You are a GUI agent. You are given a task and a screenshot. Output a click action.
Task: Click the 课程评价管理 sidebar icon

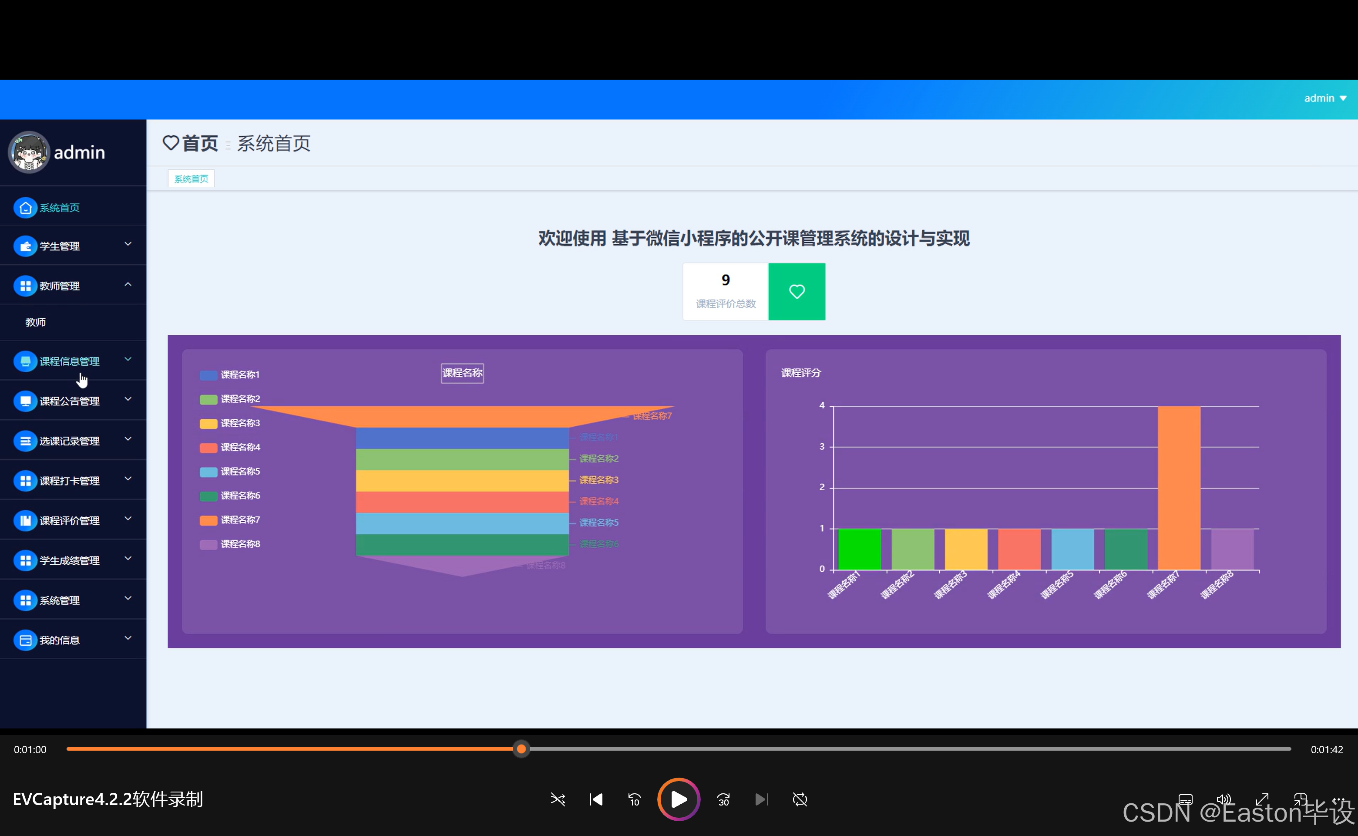(25, 520)
